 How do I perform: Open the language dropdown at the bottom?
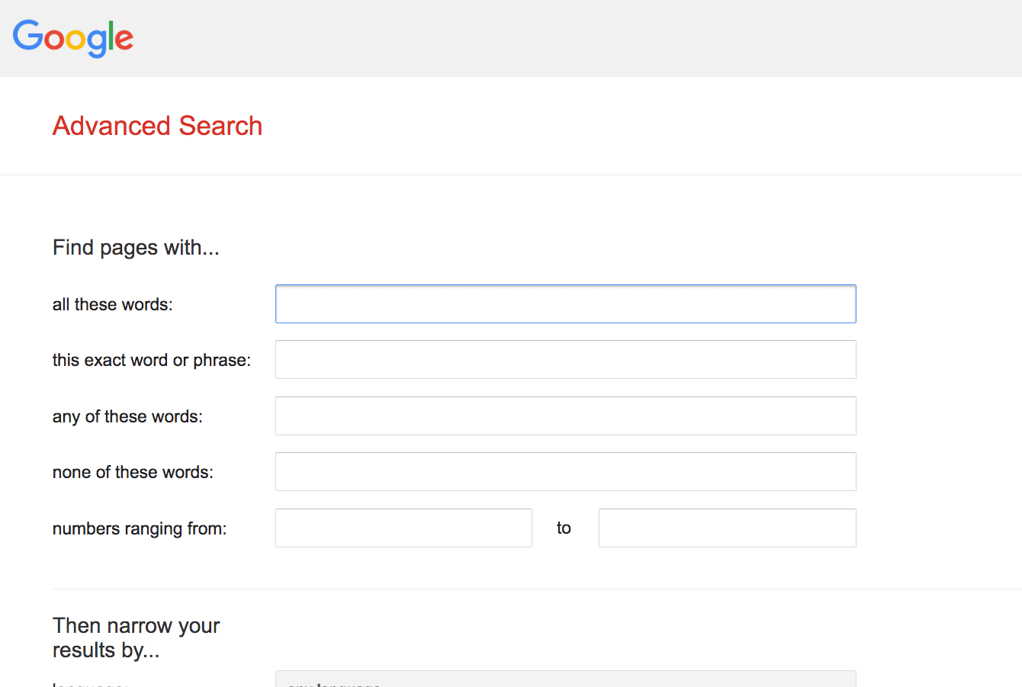[x=565, y=679]
